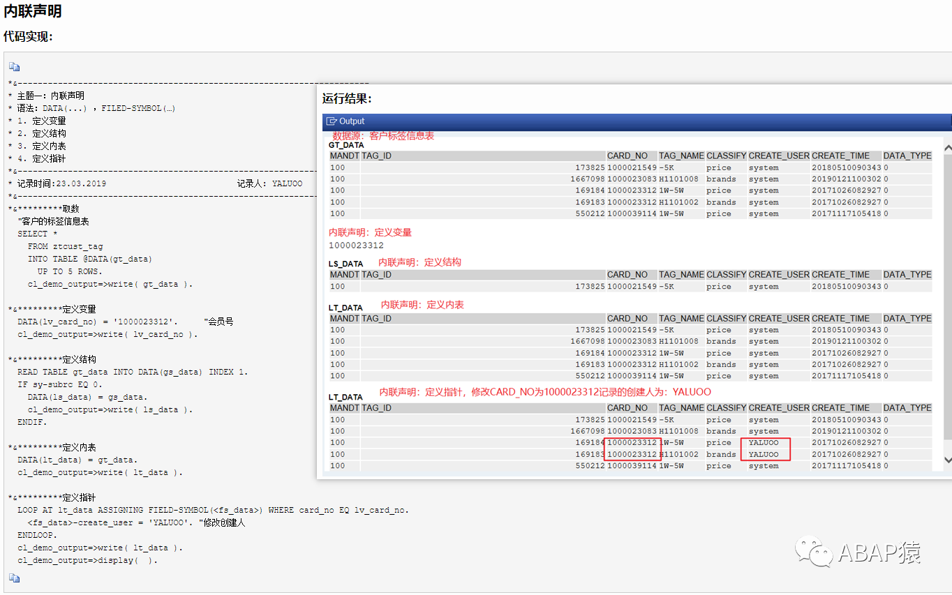
Task: Click the value 1000023312 under 定义变量
Action: 356,246
